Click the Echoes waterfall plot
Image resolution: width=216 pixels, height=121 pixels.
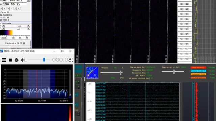pyautogui.click(x=137, y=102)
